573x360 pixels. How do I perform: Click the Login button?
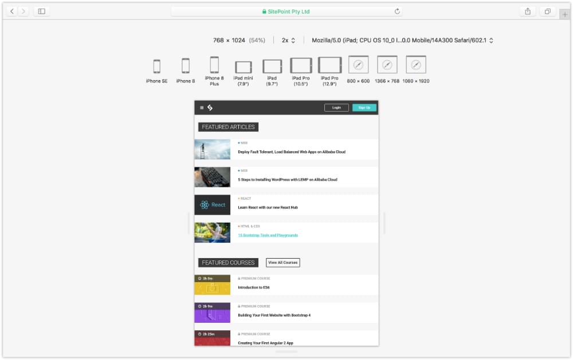(336, 108)
